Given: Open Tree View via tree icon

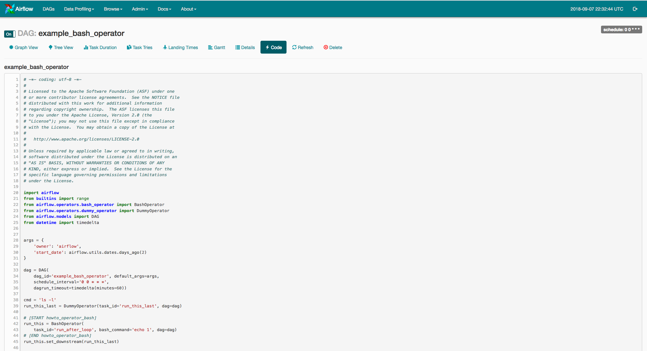Looking at the screenshot, I should pyautogui.click(x=50, y=47).
